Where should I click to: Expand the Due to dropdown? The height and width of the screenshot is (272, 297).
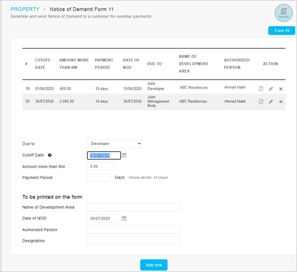click(114, 143)
